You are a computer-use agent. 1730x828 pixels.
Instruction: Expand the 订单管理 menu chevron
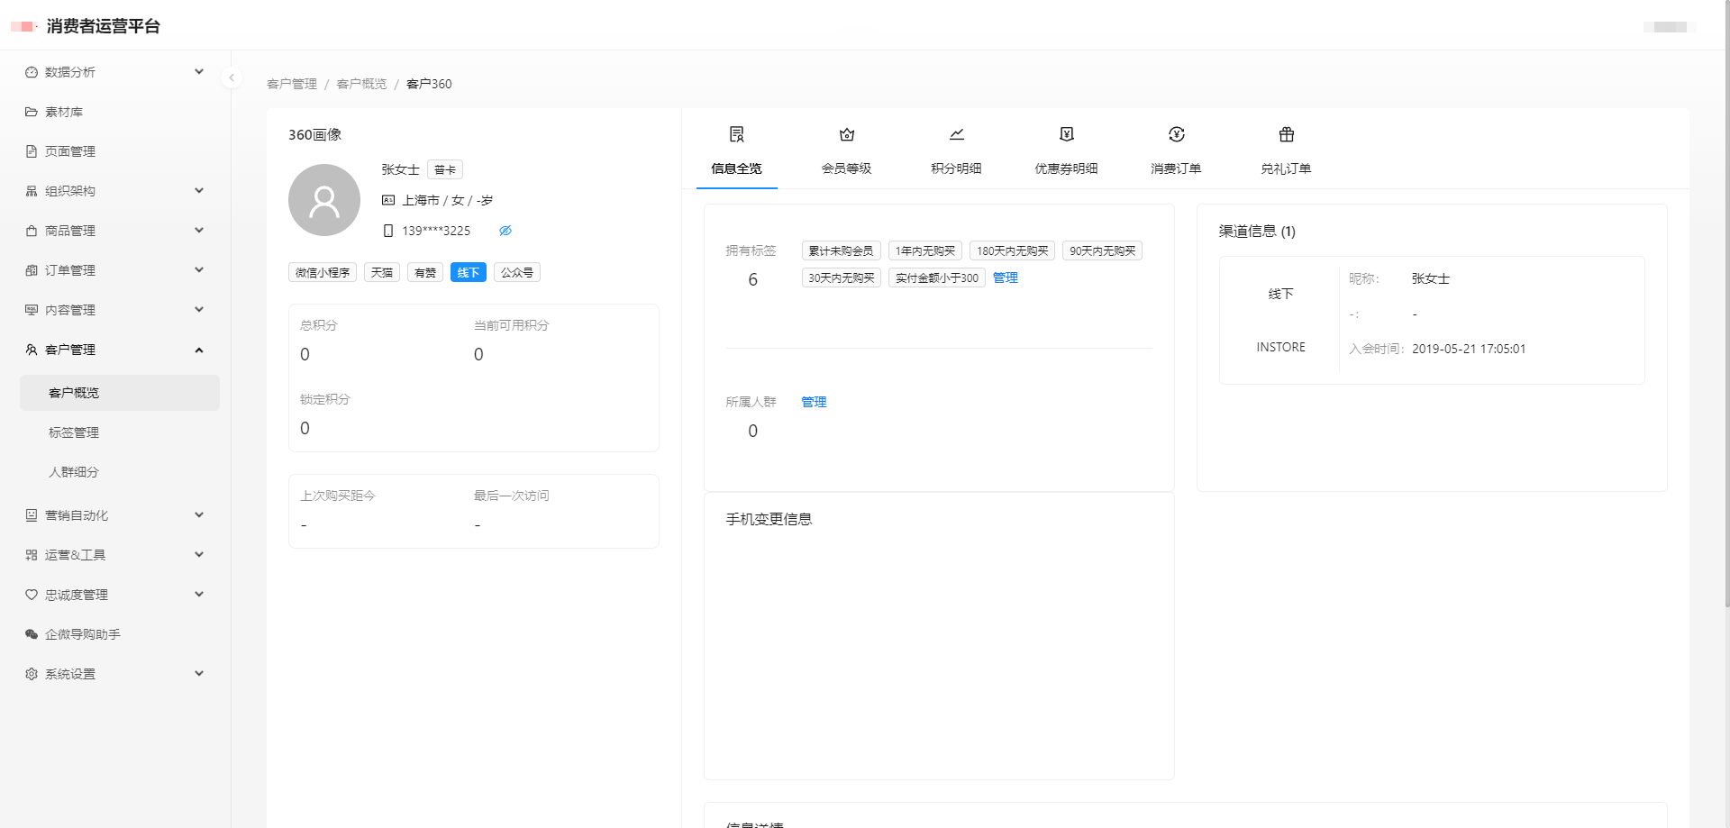[x=199, y=270]
